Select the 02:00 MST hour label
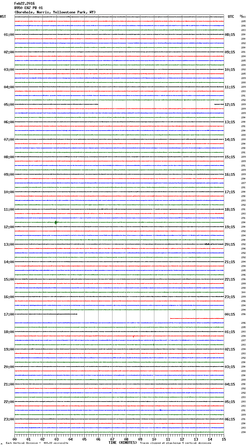247x447 pixels. (9, 52)
